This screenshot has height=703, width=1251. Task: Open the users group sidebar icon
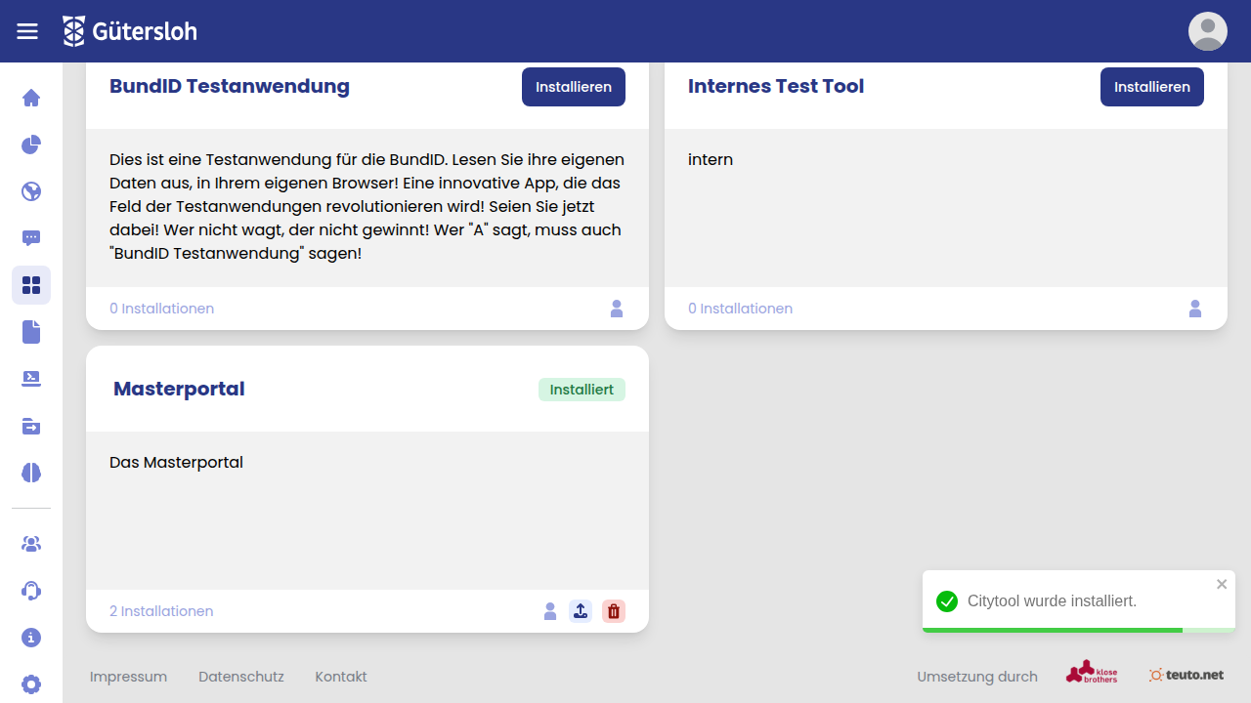coord(31,544)
